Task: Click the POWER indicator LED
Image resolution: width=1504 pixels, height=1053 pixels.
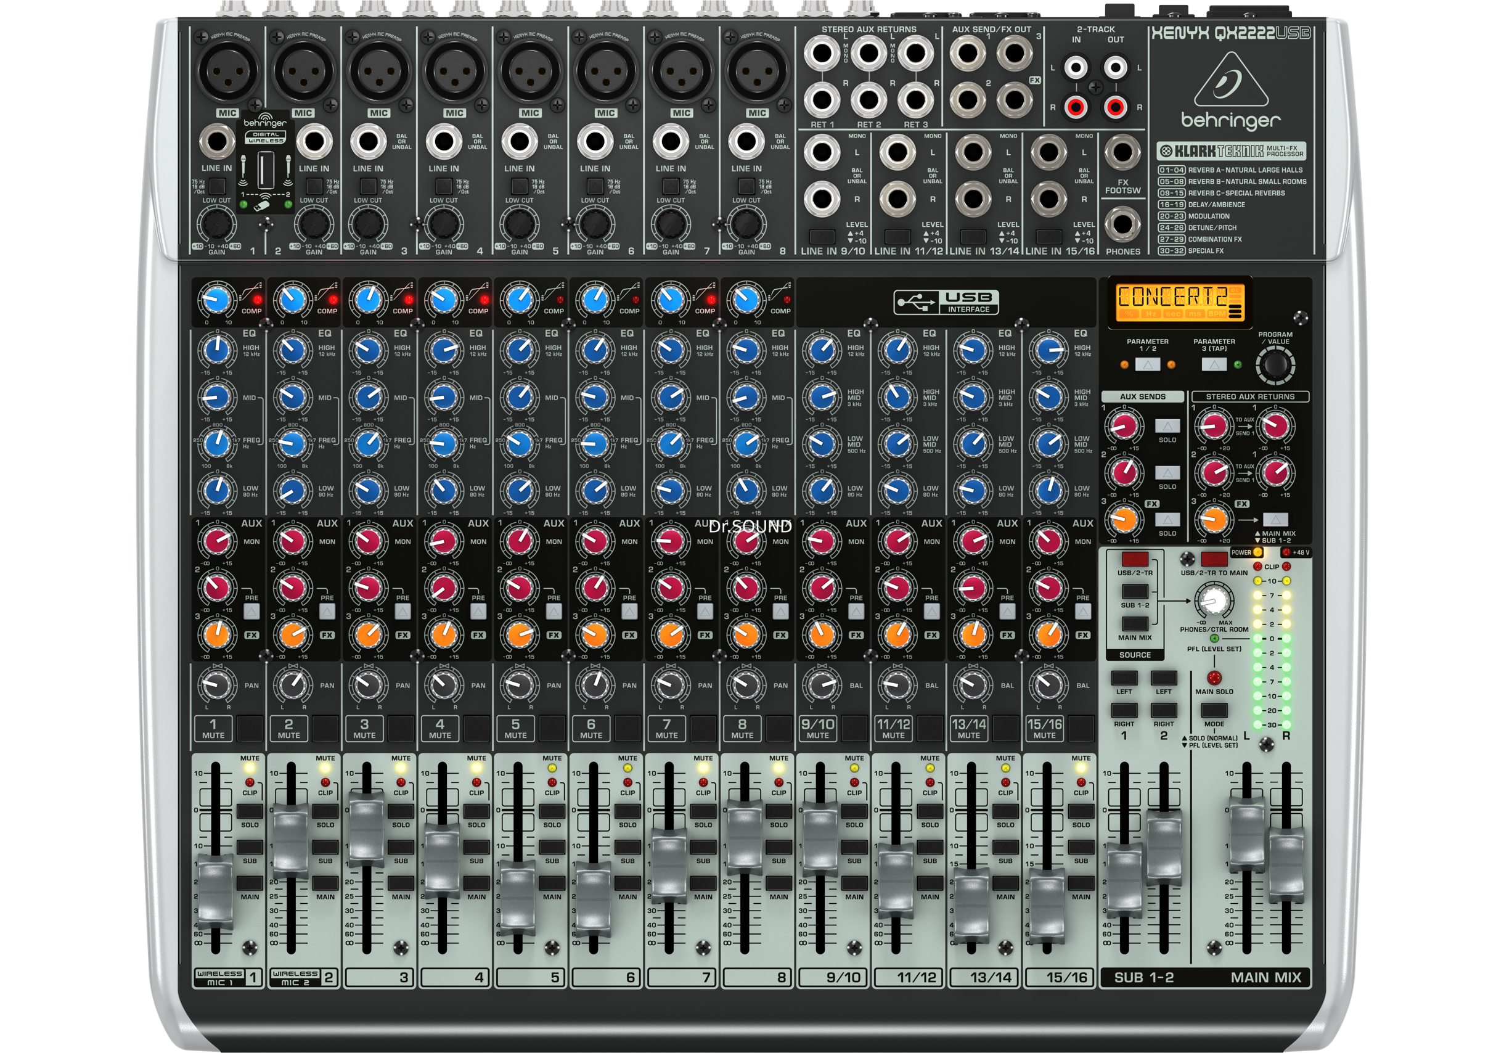Action: pos(1258,552)
